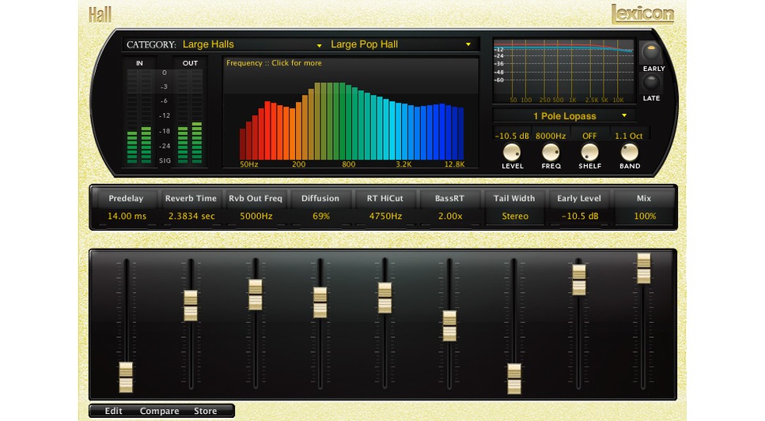Click the LEVEL knob in EQ section

(511, 153)
